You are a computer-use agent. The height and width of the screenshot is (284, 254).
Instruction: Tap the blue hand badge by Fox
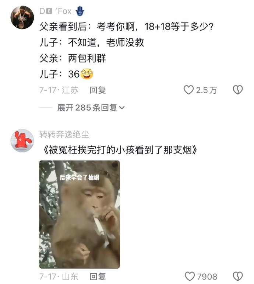pos(80,11)
